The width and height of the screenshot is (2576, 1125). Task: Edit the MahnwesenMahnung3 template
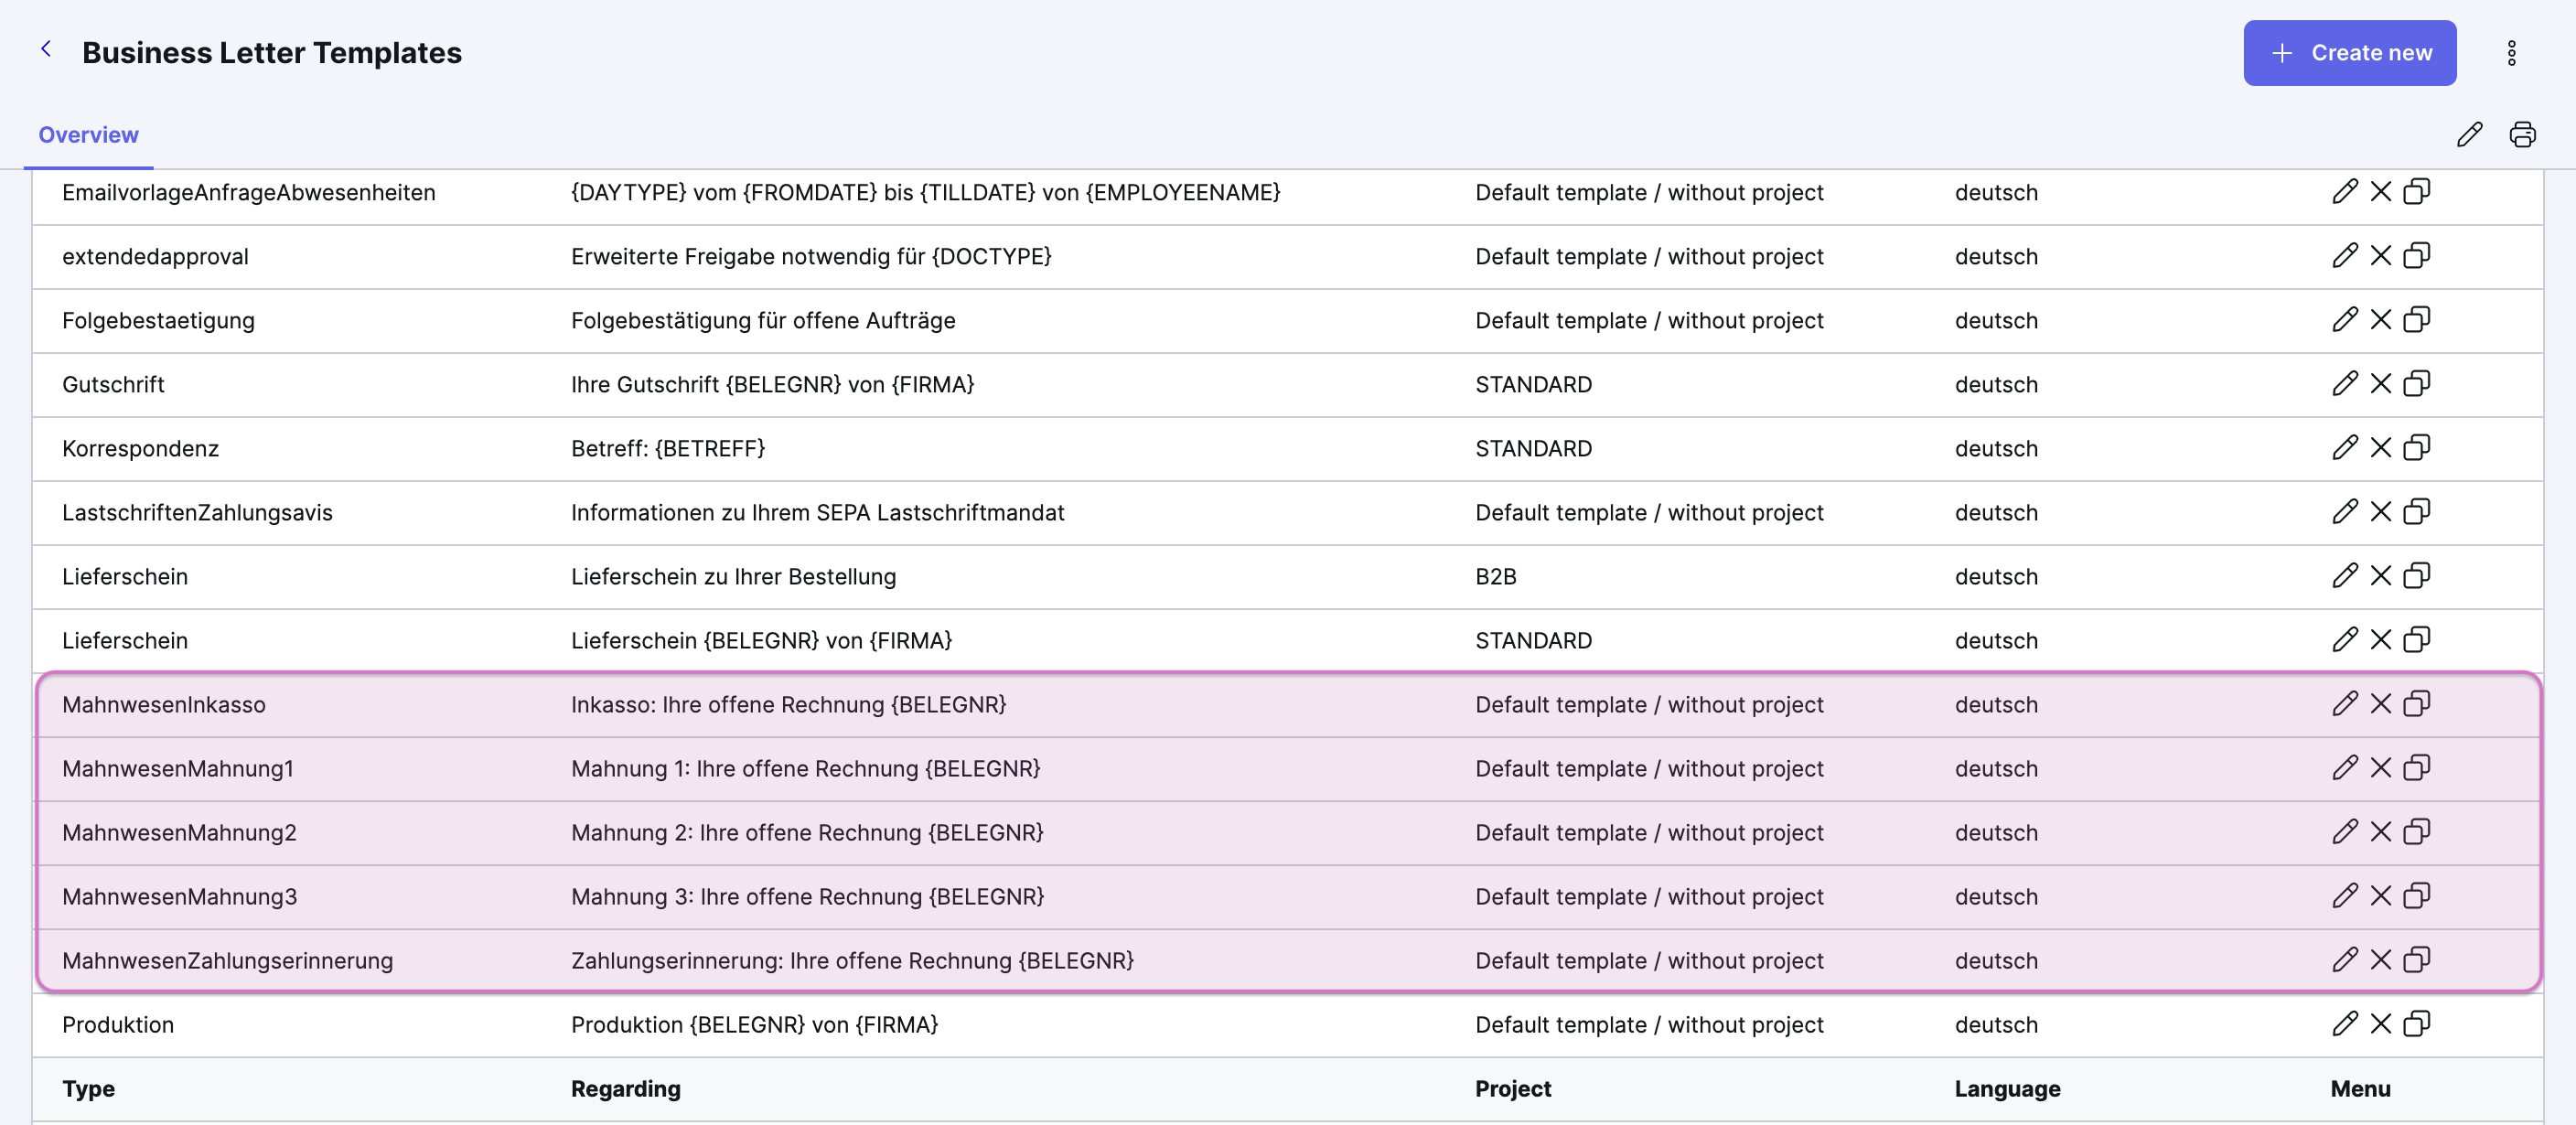pyautogui.click(x=2345, y=896)
